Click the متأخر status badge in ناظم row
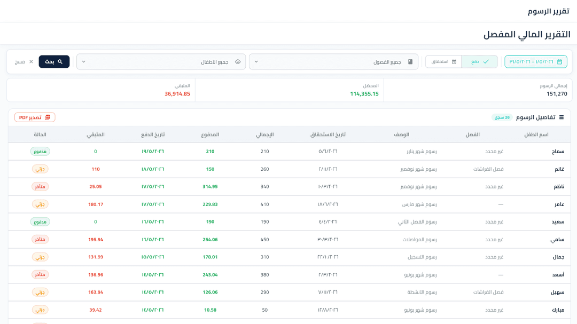Viewport: 577px width, 324px height. pyautogui.click(x=40, y=187)
